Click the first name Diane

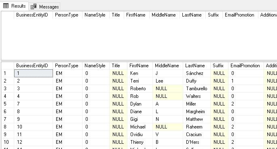pos(136,112)
